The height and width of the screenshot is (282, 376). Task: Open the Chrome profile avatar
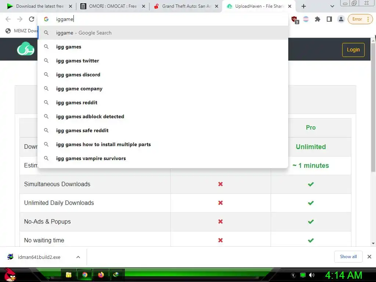341,19
